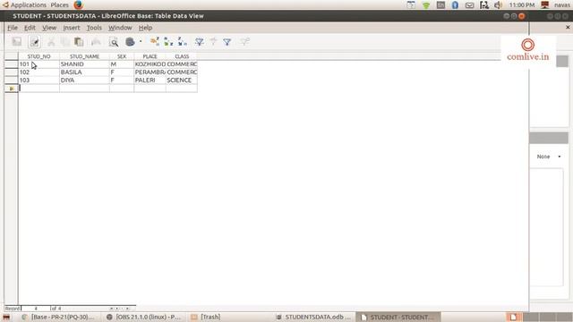Screen dimensions: 573x322
Task: Click the Paste clipboard icon
Action: [x=79, y=42]
